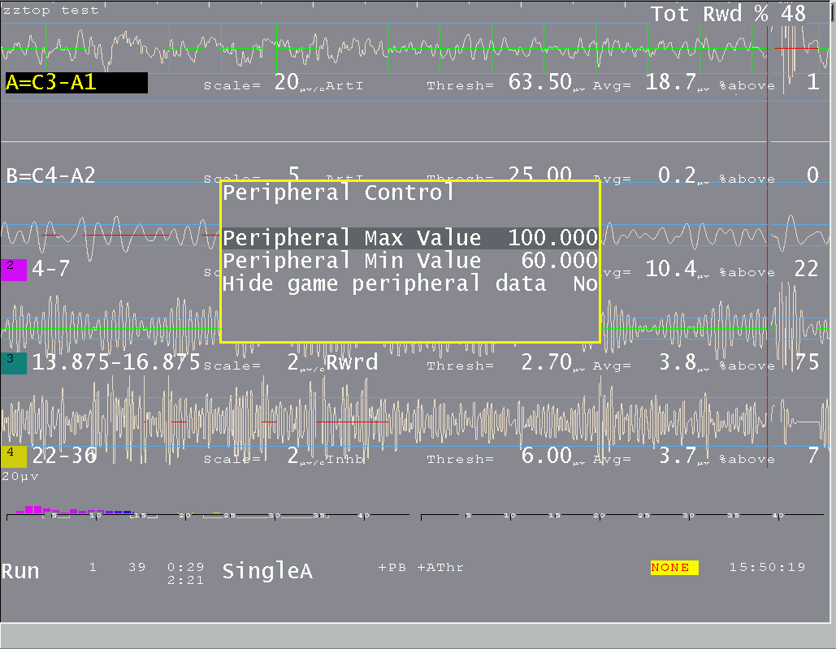Select the B=C4-A2 channel label

[50, 175]
